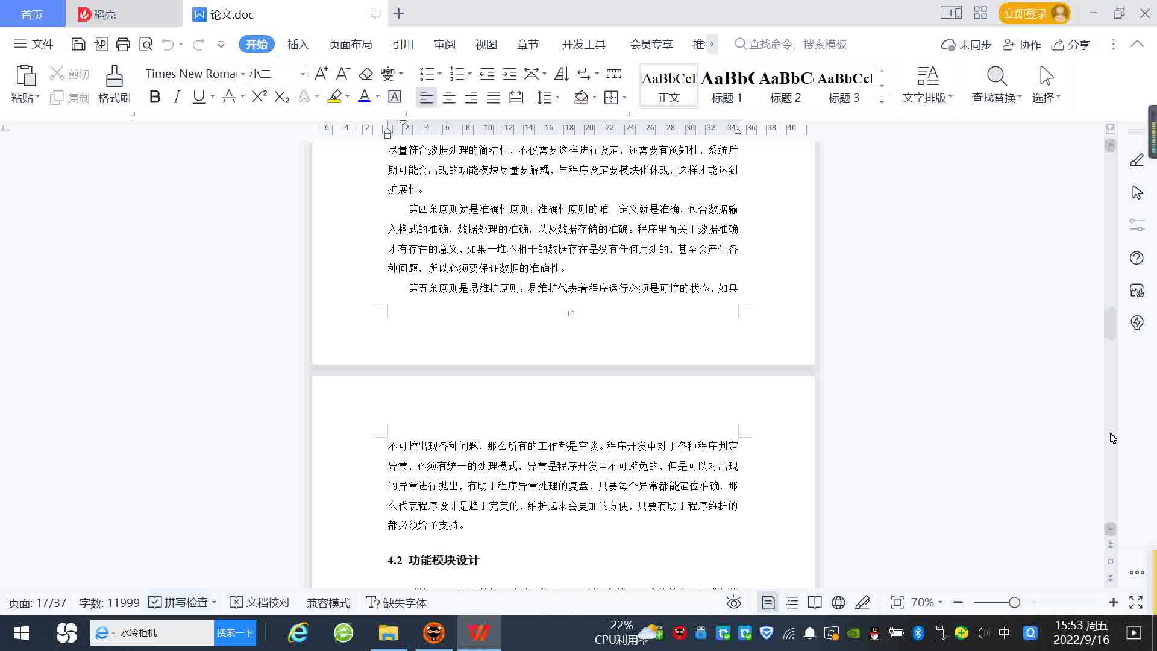The image size is (1157, 651).
Task: Click distributed alignment icon
Action: pyautogui.click(x=516, y=97)
